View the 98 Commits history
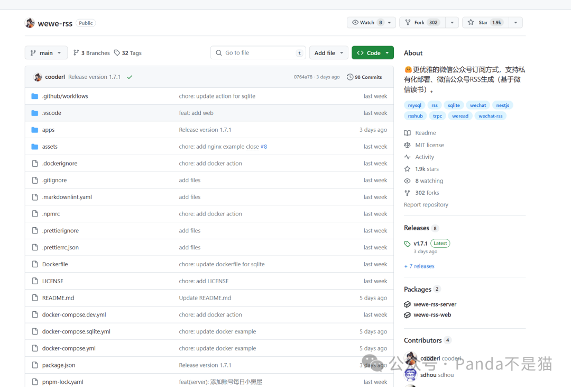Image resolution: width=571 pixels, height=387 pixels. pyautogui.click(x=364, y=77)
